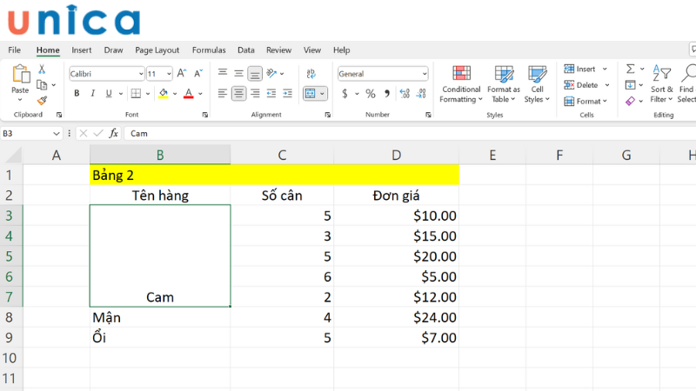
Task: Click the Increase Font Size icon
Action: click(181, 74)
